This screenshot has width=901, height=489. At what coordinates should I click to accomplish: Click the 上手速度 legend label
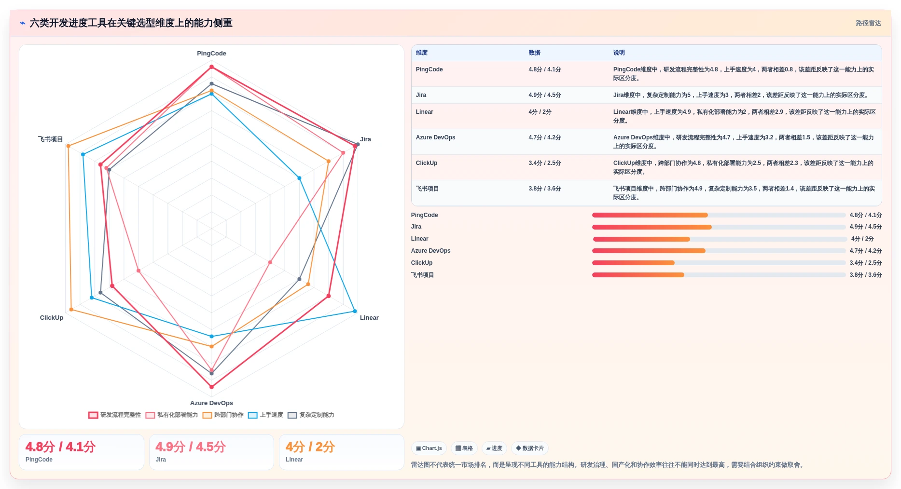(272, 415)
